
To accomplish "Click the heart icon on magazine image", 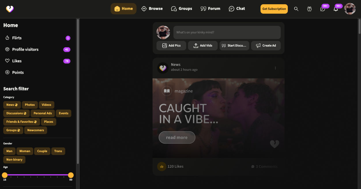I will point(274,144).
